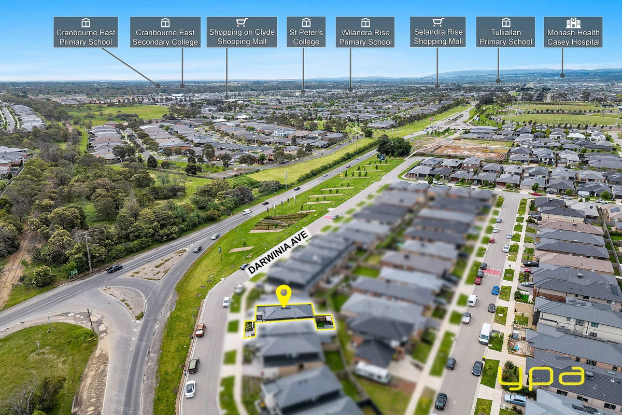Viewport: 622px width, 415px height.
Task: Click the Monash Health Casey Hospital callout
Action: (x=573, y=35)
